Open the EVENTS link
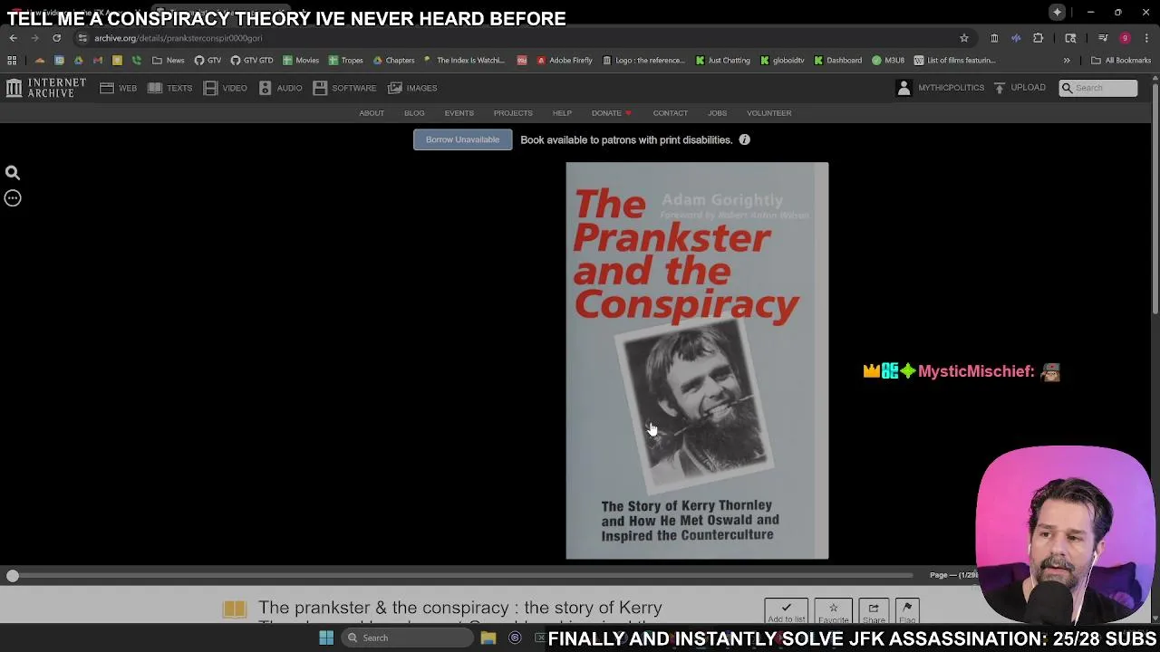The image size is (1160, 652). click(459, 113)
